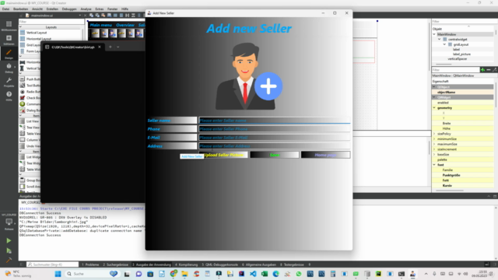Click the blue plus badge on seller avatar

268,86
